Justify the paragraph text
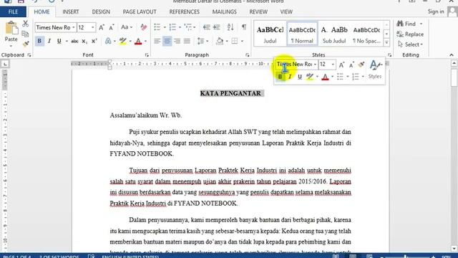Screen dimensions: 458x258 point(187,42)
